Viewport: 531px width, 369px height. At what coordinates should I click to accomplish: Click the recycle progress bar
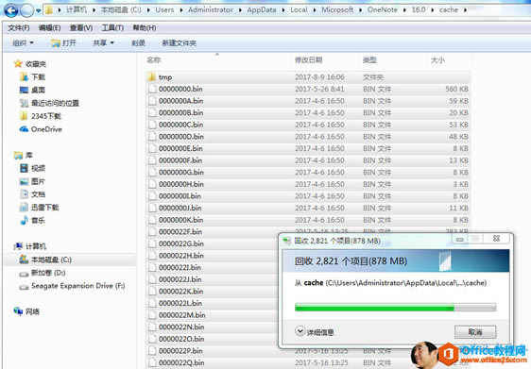tap(395, 308)
